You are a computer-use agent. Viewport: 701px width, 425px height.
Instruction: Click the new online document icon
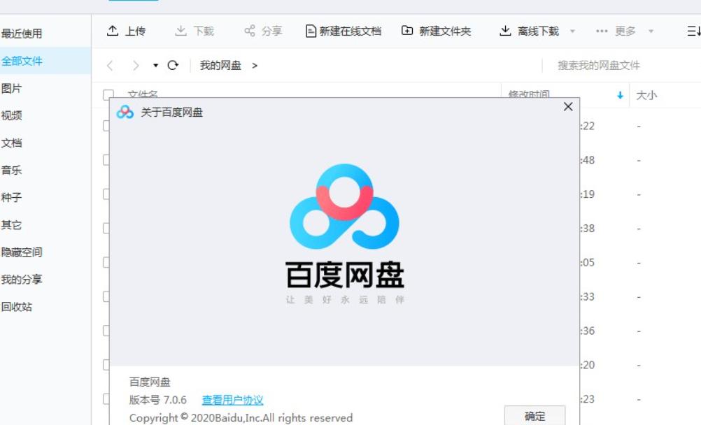311,31
